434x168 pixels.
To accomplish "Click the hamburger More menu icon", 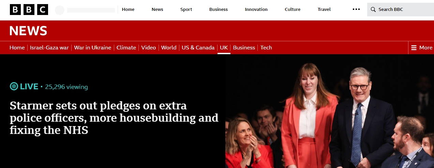I will [414, 48].
